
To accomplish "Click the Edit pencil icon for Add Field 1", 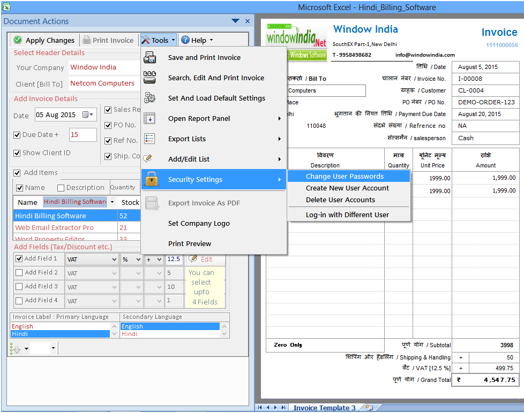I will [193, 258].
